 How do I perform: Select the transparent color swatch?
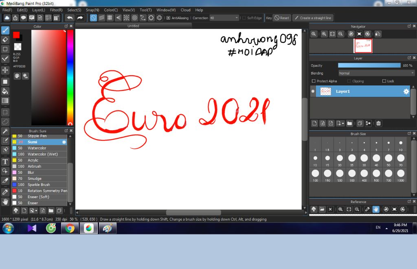tap(18, 46)
